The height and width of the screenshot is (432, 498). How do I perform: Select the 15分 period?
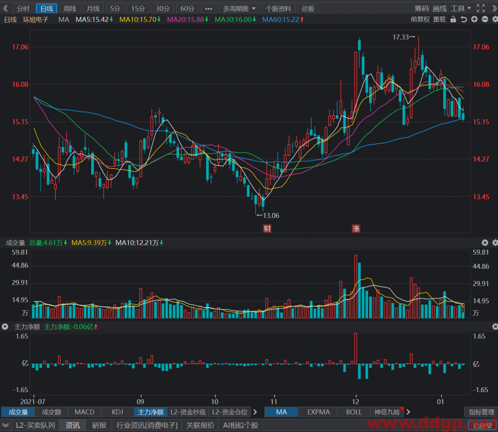pyautogui.click(x=138, y=9)
